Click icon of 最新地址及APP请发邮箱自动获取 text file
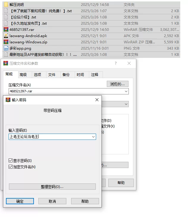 [6, 54]
